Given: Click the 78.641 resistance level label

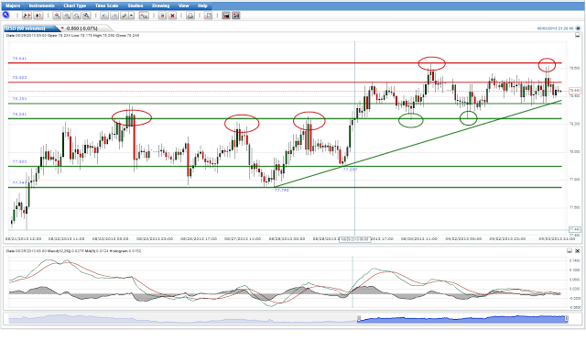Looking at the screenshot, I should [x=19, y=59].
